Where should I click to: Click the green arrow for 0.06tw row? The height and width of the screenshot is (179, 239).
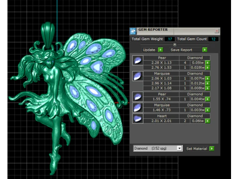coord(208,121)
